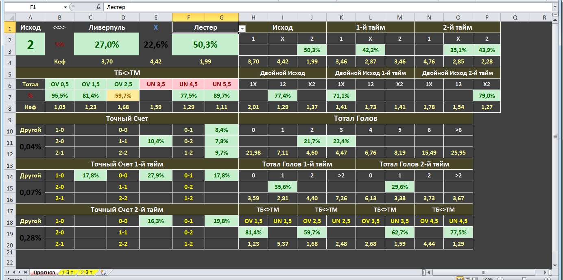This screenshot has height=280, width=563.
Task: Open the Insert Function fx button
Action: pyautogui.click(x=98, y=7)
